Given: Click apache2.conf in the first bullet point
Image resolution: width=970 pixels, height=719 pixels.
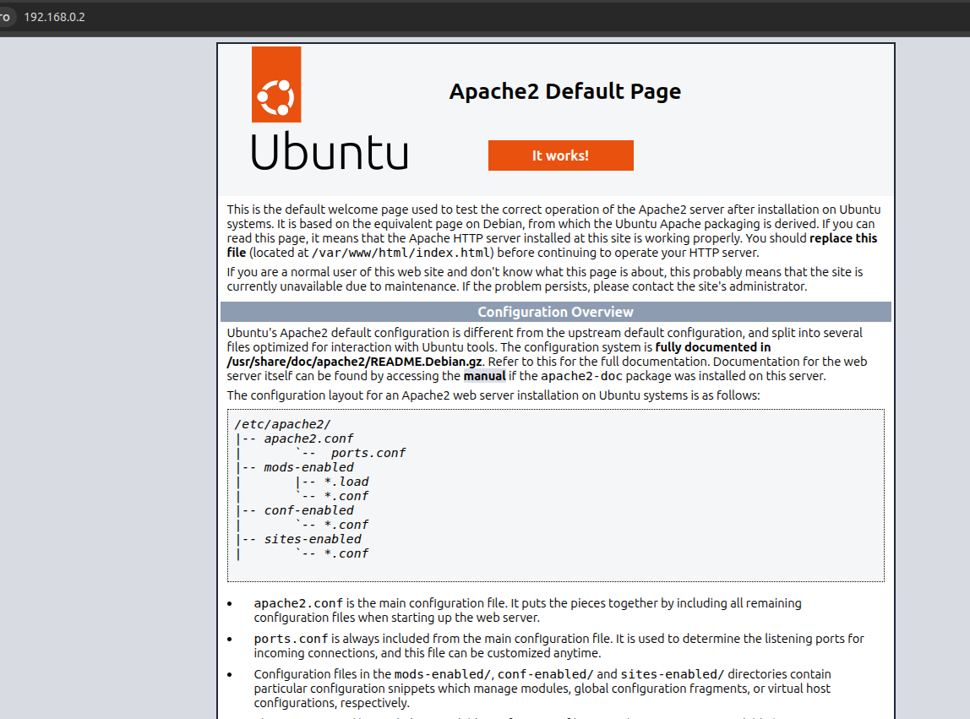Looking at the screenshot, I should (x=298, y=603).
